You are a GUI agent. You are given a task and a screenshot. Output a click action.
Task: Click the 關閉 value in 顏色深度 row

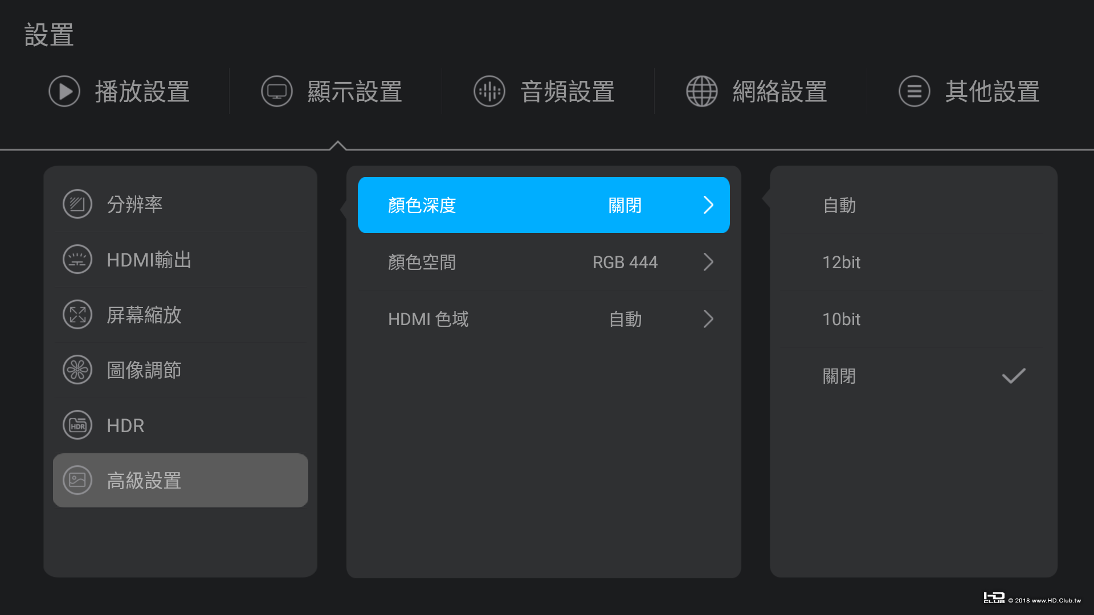(625, 205)
